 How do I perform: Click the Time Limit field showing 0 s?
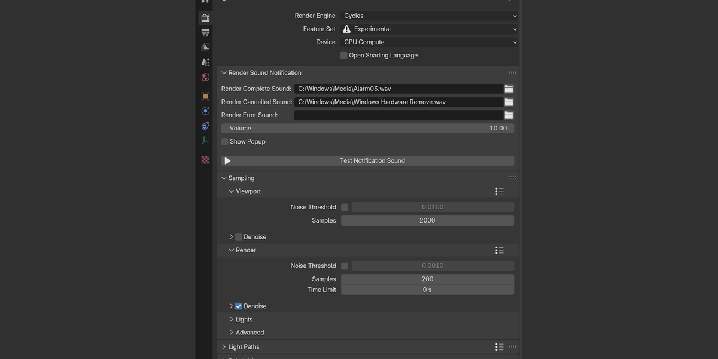(427, 290)
